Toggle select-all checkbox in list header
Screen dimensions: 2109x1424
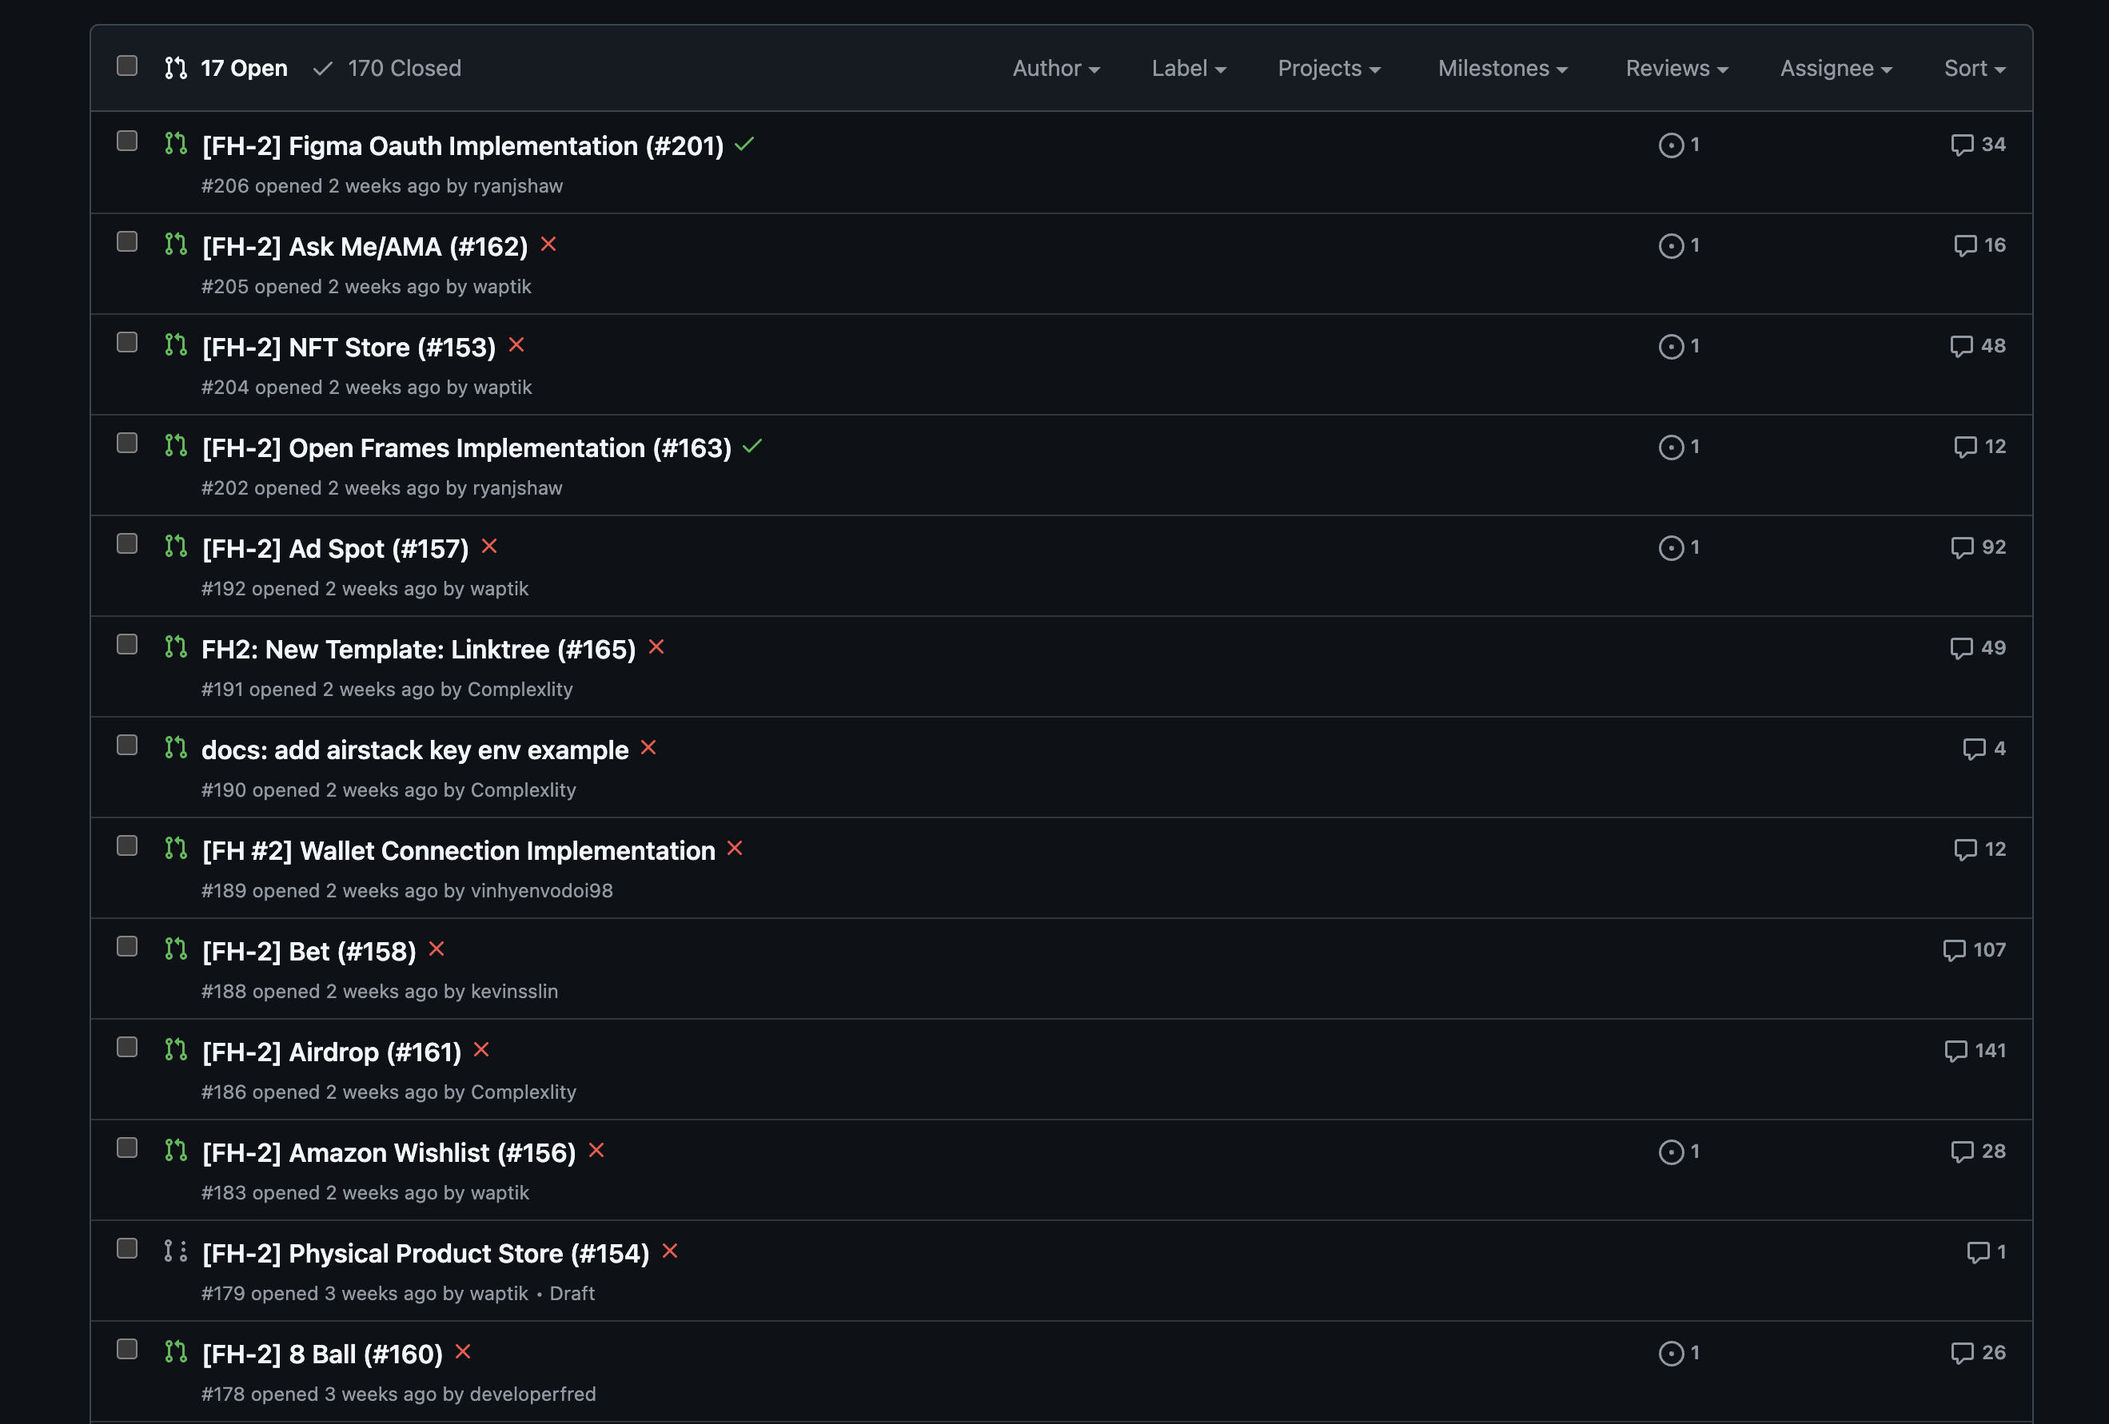127,66
